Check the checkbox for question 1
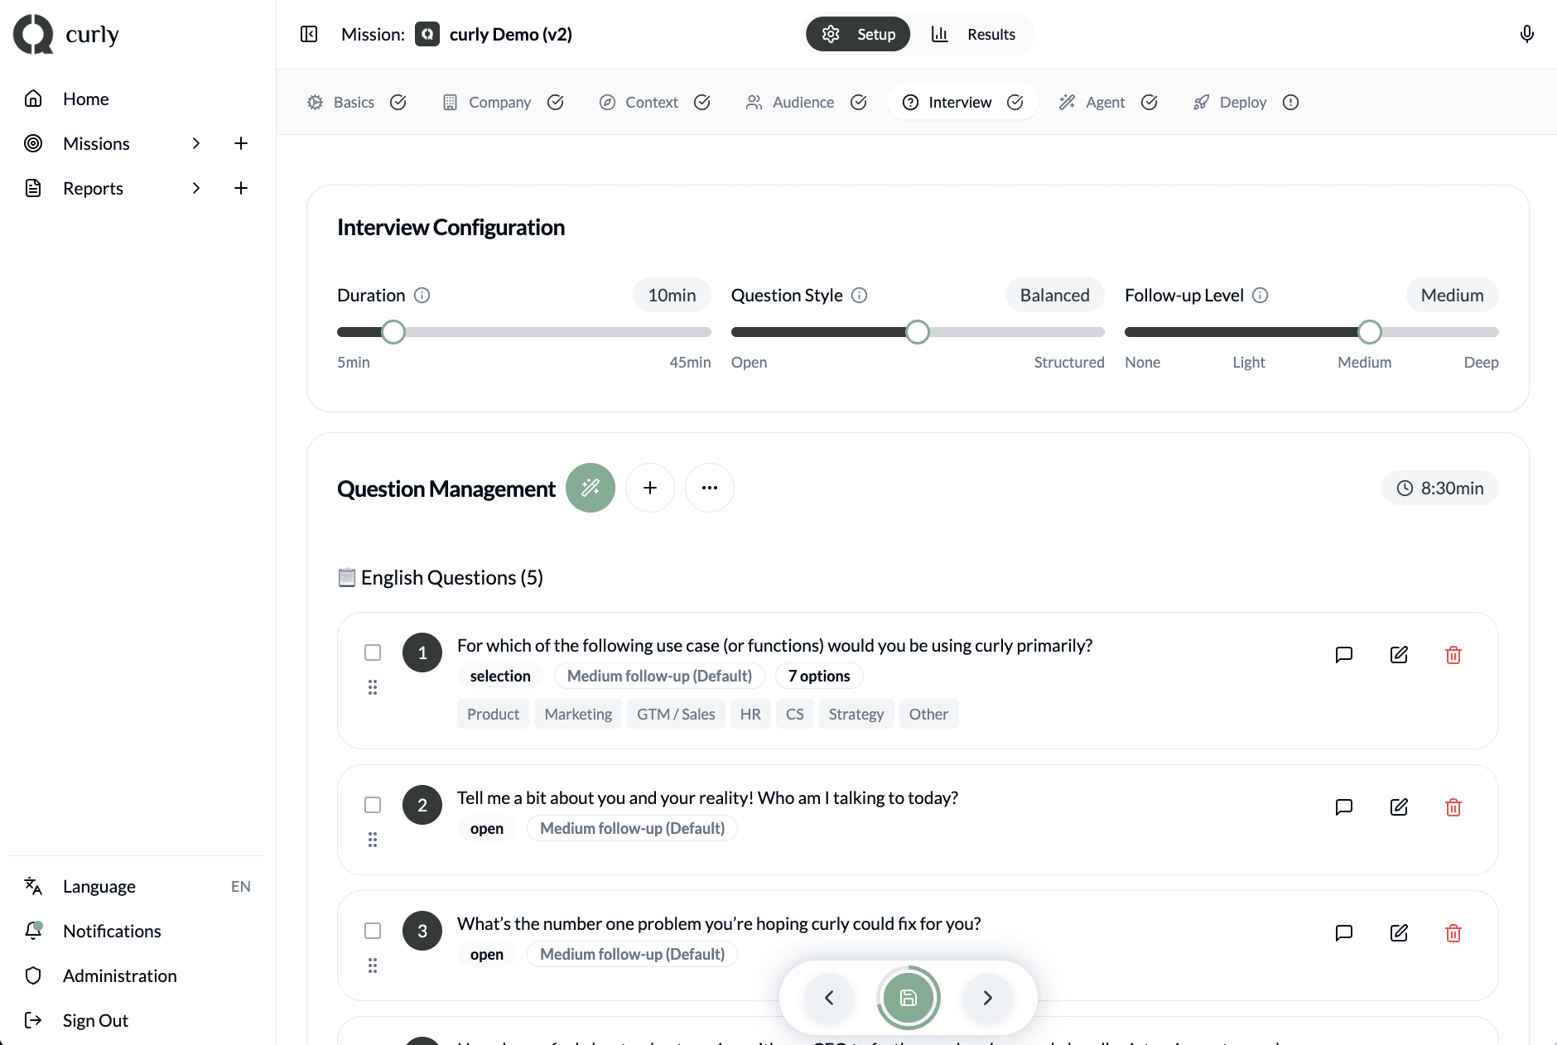Screen dimensions: 1557x1045 [x=373, y=653]
